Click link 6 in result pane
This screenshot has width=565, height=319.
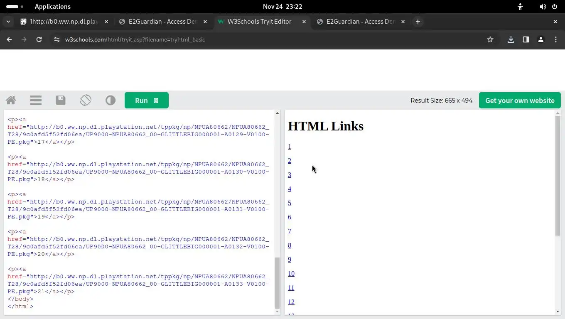coord(290,217)
